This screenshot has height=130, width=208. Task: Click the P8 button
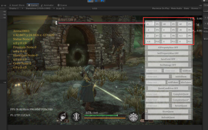(173, 36)
